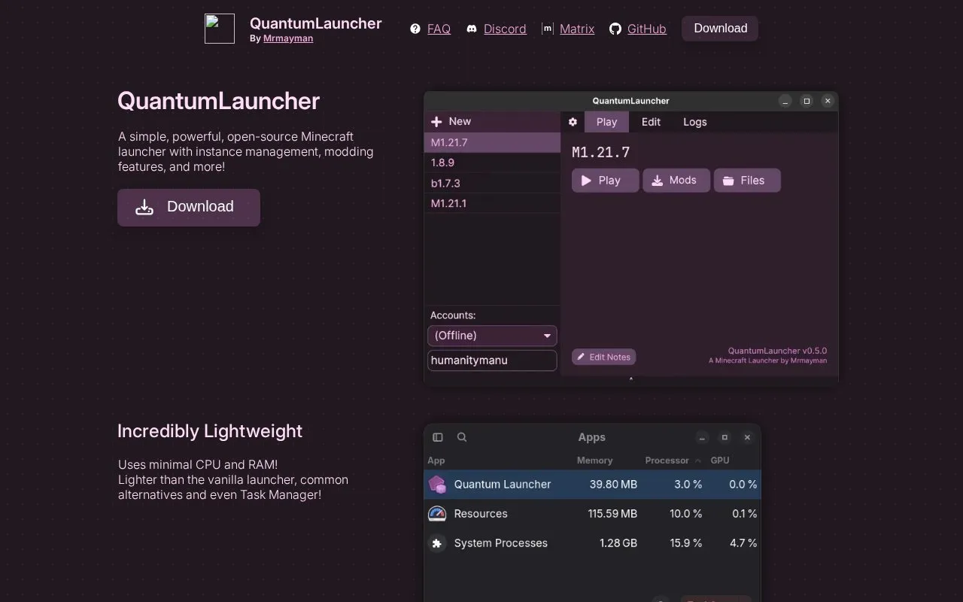Viewport: 963px width, 602px height.
Task: Select the b1.7.3 instance
Action: [x=493, y=183]
